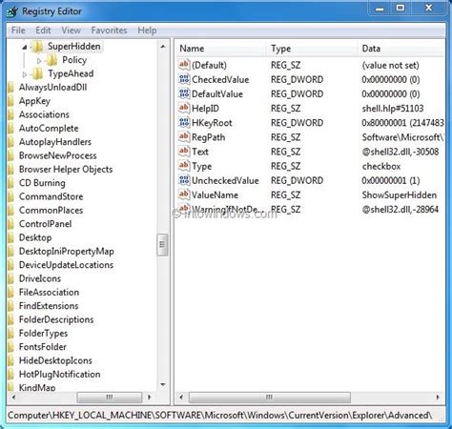Screen dimensions: 452x429
Task: Select the DeviceUpdateLocations key
Action: coord(66,265)
